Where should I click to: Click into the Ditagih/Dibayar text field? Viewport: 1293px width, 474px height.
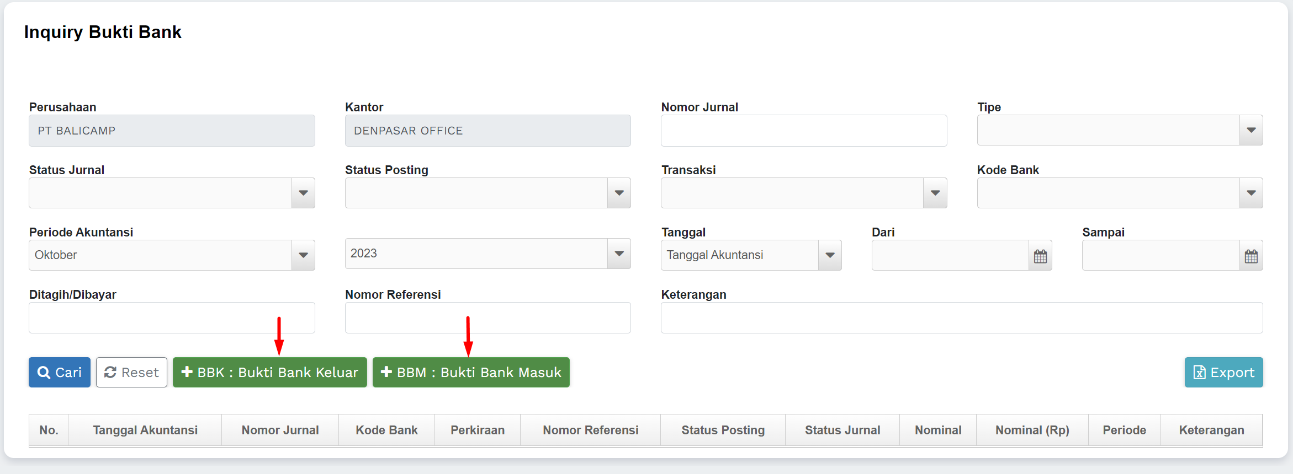tap(172, 318)
